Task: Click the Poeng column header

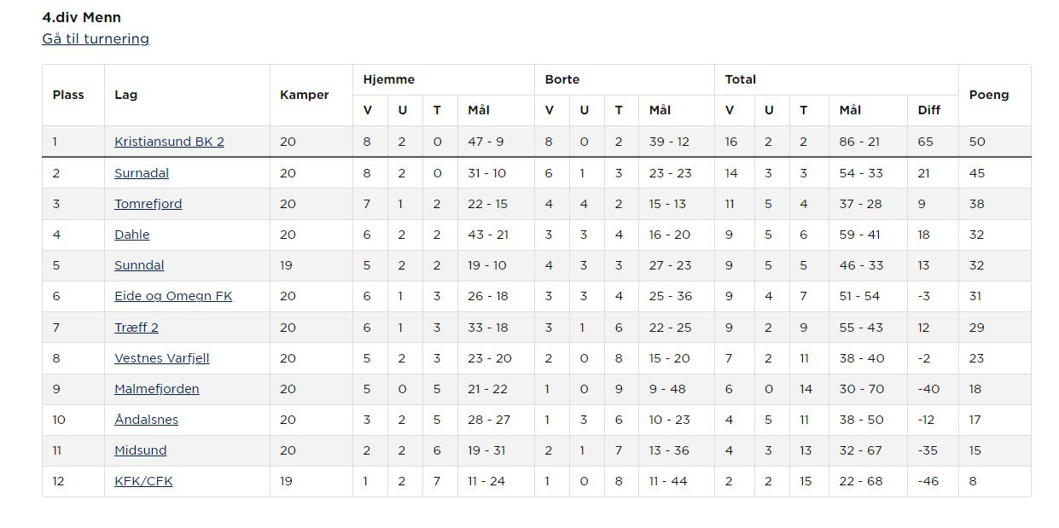Action: [x=989, y=95]
